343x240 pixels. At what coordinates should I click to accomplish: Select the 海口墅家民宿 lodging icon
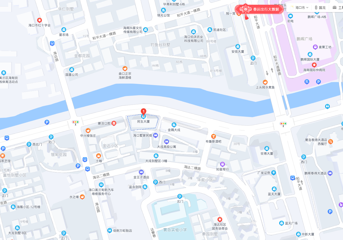click(x=156, y=135)
